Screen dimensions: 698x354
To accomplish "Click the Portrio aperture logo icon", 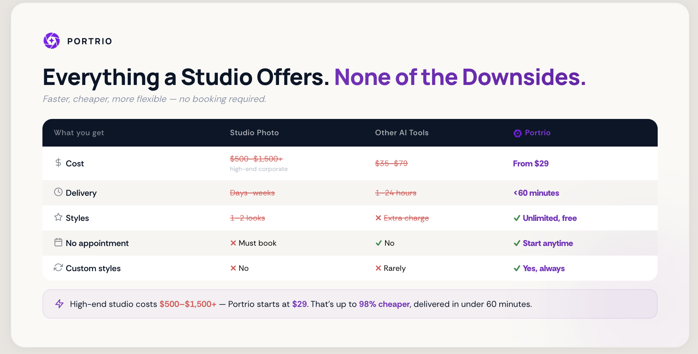I will coord(52,41).
